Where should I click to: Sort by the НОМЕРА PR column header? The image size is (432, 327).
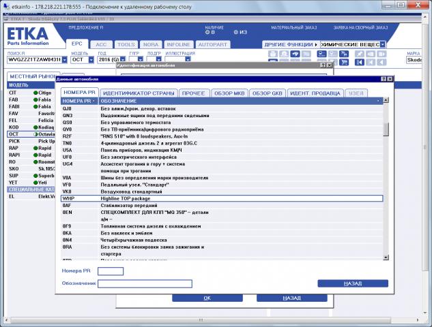(79, 101)
